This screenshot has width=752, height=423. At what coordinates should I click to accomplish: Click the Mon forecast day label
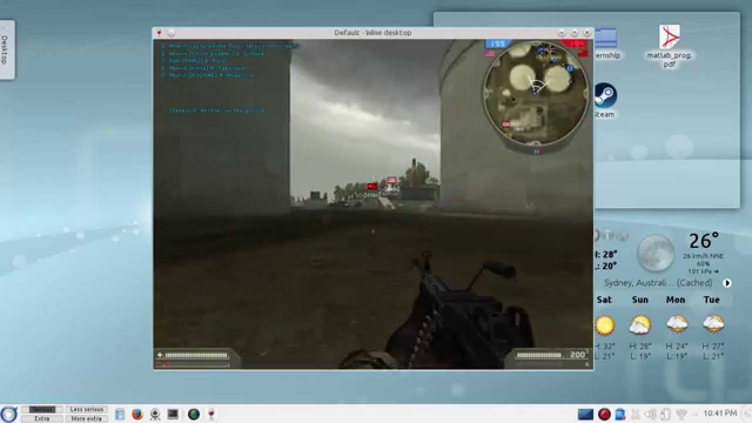676,300
